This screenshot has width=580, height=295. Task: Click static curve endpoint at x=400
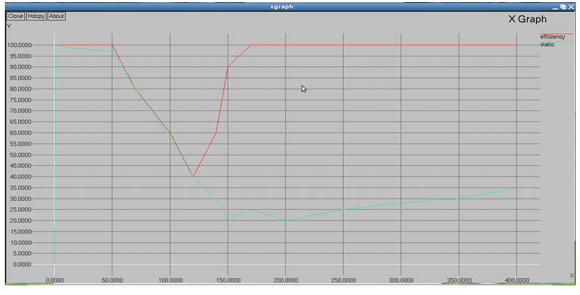click(517, 188)
